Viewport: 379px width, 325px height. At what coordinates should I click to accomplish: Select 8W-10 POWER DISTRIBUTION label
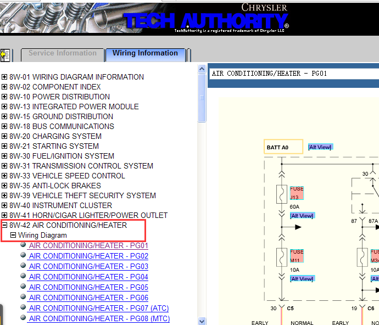tap(59, 97)
